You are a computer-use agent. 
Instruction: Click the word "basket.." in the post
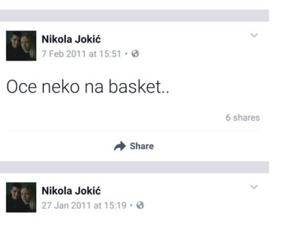click(139, 87)
